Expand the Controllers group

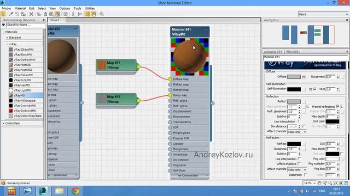(x=4, y=123)
